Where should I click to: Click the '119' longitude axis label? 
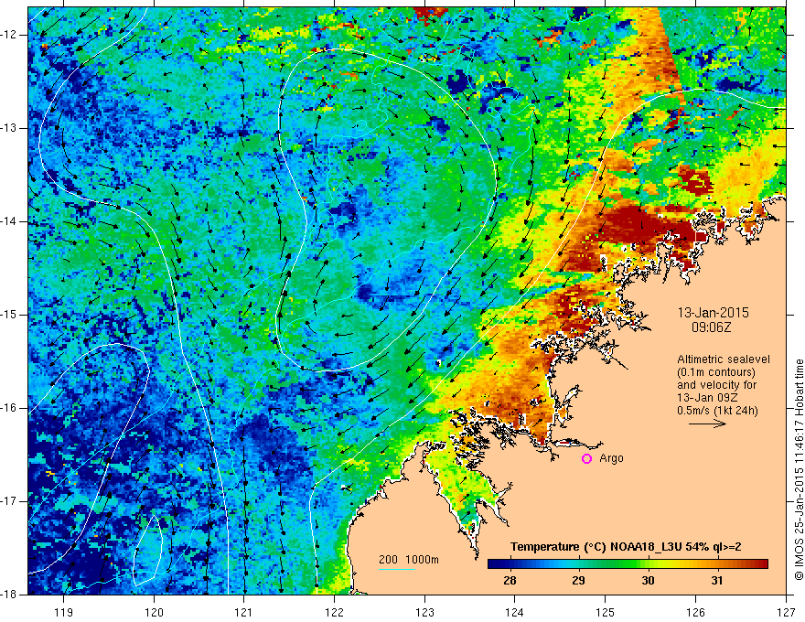[x=63, y=612]
